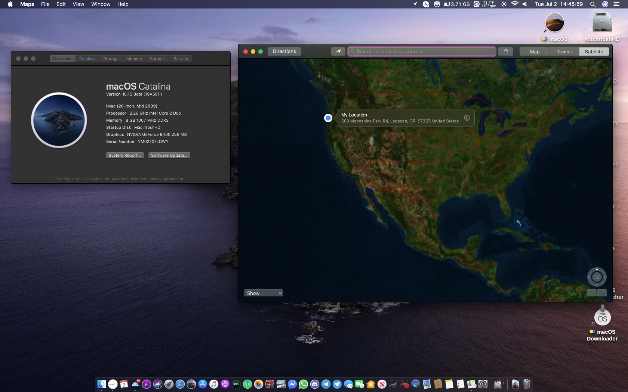Click the brightness sun icon in menu bar
The width and height of the screenshot is (628, 392).
coord(504,4)
